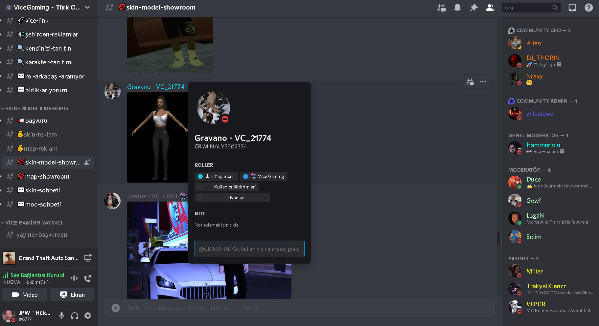Show pinned messages
Viewport: 599px width, 326px height.
tap(473, 8)
